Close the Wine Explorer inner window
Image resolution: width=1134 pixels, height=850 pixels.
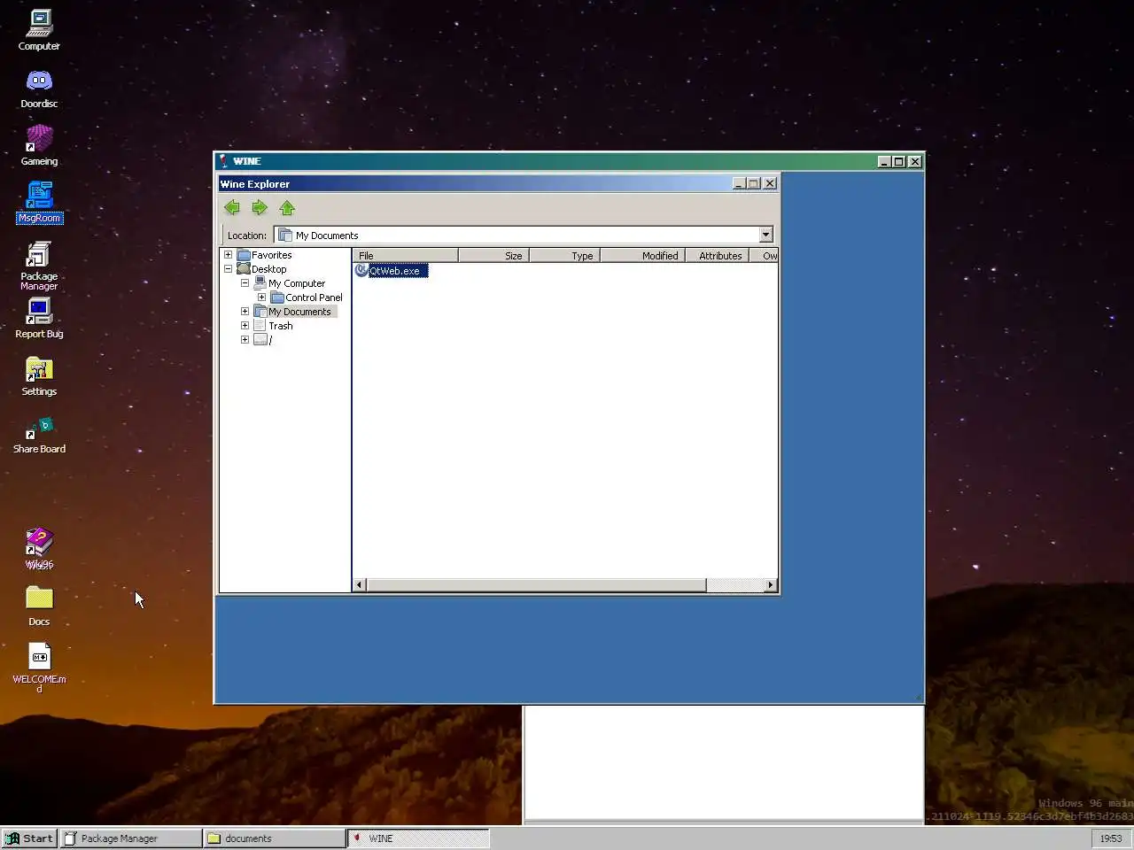(x=770, y=183)
